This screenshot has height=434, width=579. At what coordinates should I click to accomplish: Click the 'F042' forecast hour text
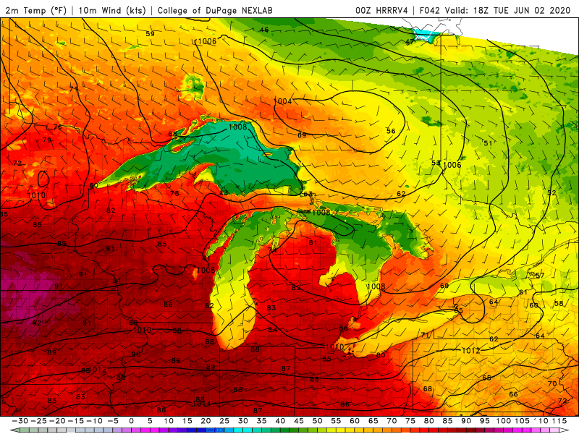(x=430, y=10)
